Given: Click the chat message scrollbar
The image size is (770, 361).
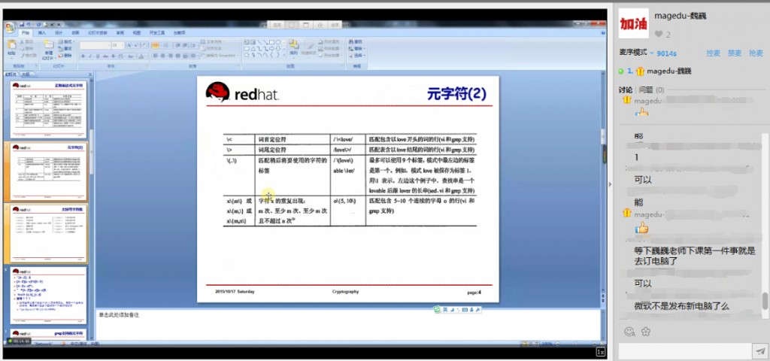Looking at the screenshot, I should tap(765, 300).
